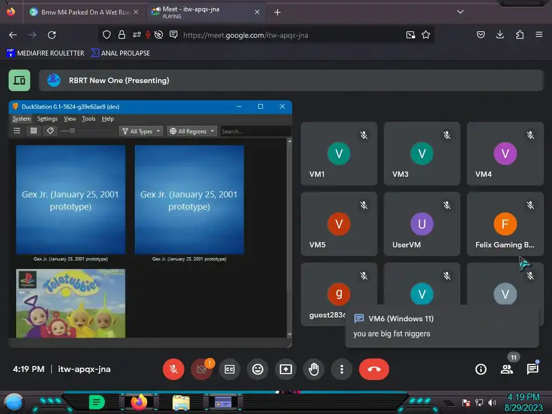Open the Settings menu in DuckStation
This screenshot has width=552, height=414.
coord(47,119)
